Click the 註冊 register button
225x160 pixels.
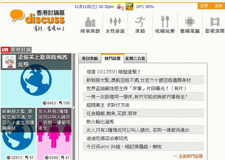(x=204, y=6)
